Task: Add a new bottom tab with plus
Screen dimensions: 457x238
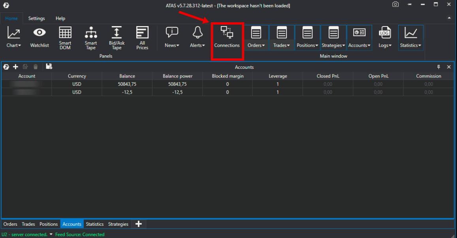Action: (138, 224)
